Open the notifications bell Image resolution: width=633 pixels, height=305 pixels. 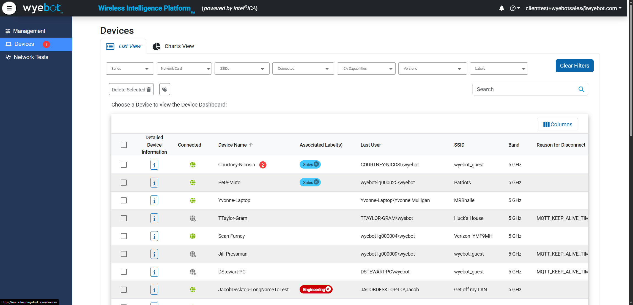pyautogui.click(x=502, y=8)
